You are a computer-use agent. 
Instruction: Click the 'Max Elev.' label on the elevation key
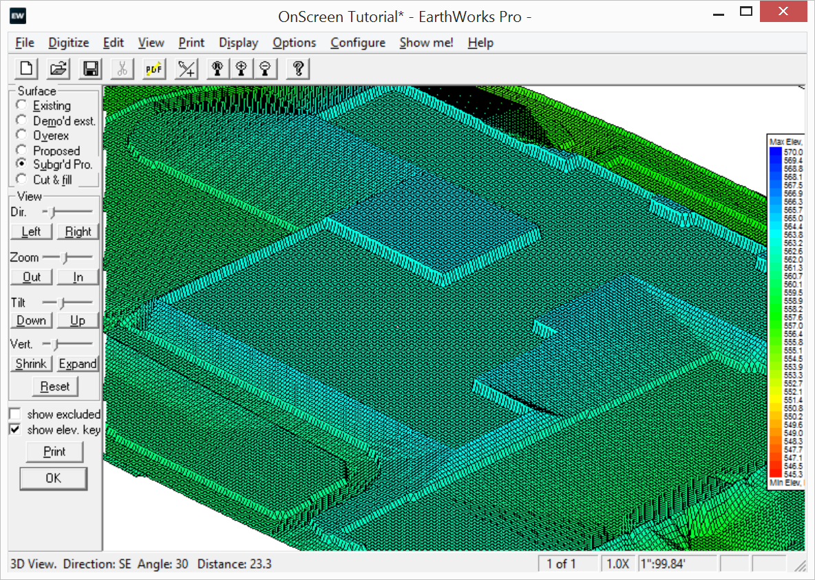(x=785, y=141)
